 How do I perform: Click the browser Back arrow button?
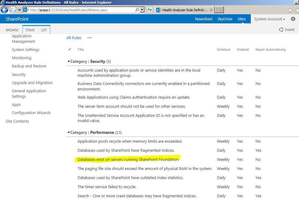coord(4,10)
